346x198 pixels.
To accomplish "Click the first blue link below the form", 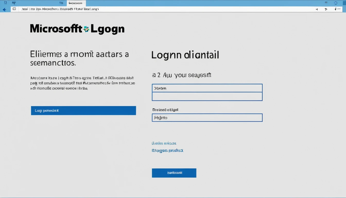I will click(164, 143).
